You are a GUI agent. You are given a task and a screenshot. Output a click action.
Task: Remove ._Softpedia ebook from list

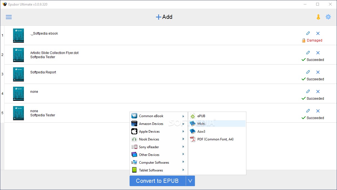click(318, 33)
